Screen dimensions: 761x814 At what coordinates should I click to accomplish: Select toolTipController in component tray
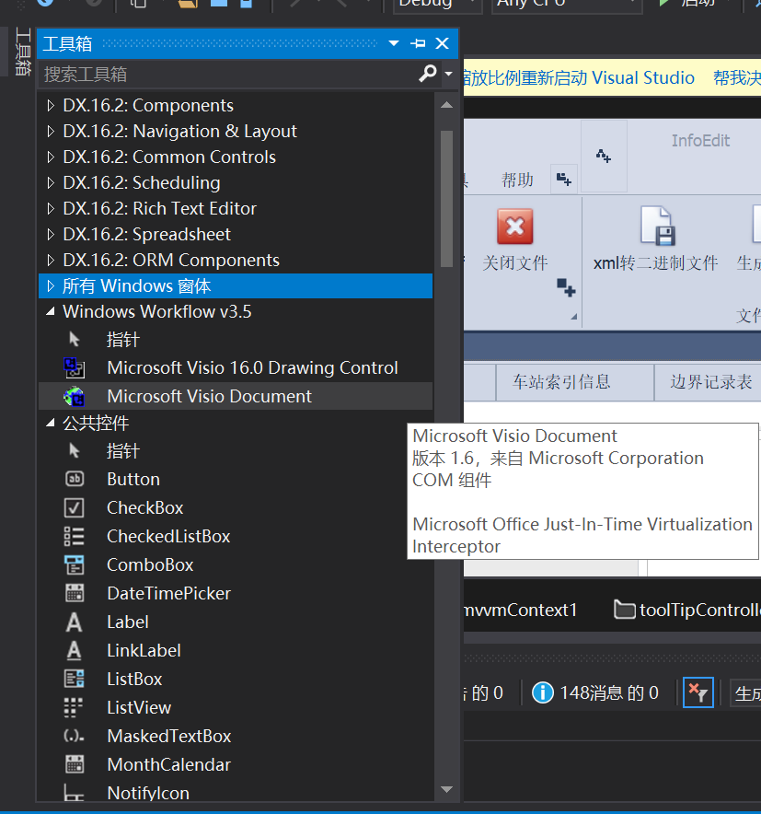686,610
